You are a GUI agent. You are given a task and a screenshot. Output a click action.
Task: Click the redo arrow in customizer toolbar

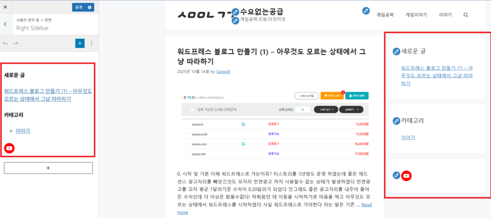tap(16, 44)
